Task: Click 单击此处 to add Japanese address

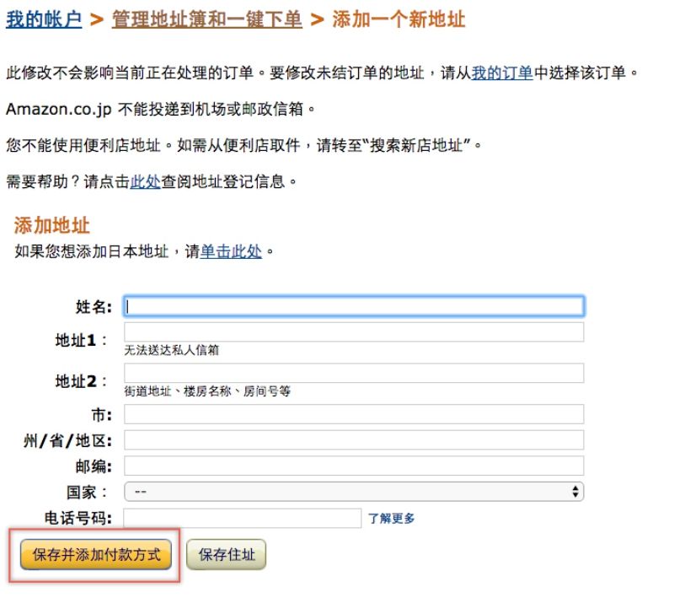Action: click(231, 251)
